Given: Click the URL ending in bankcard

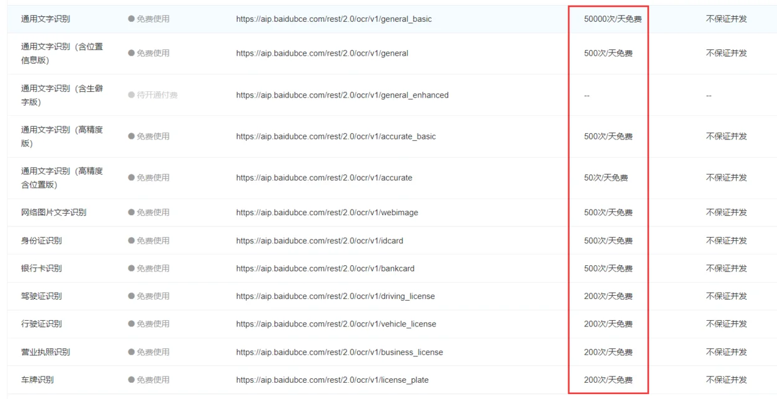Looking at the screenshot, I should coord(325,268).
